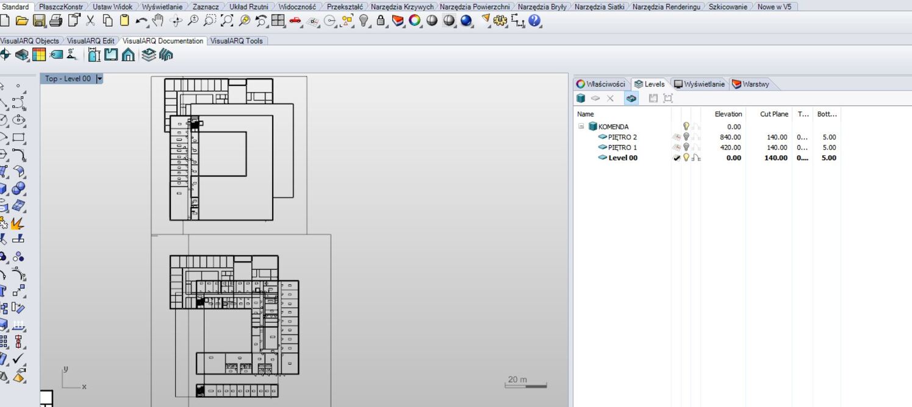This screenshot has height=407, width=912.
Task: Select the blue Render sphere icon
Action: [x=466, y=21]
